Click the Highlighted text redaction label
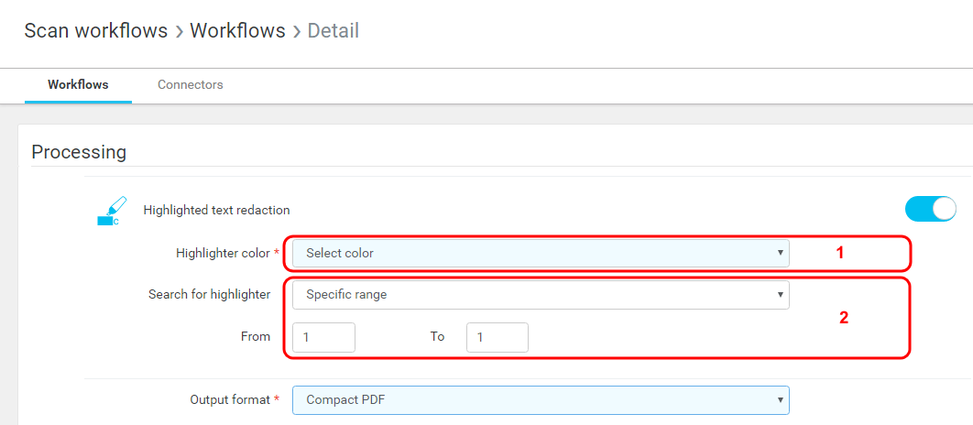The image size is (973, 425). [216, 211]
